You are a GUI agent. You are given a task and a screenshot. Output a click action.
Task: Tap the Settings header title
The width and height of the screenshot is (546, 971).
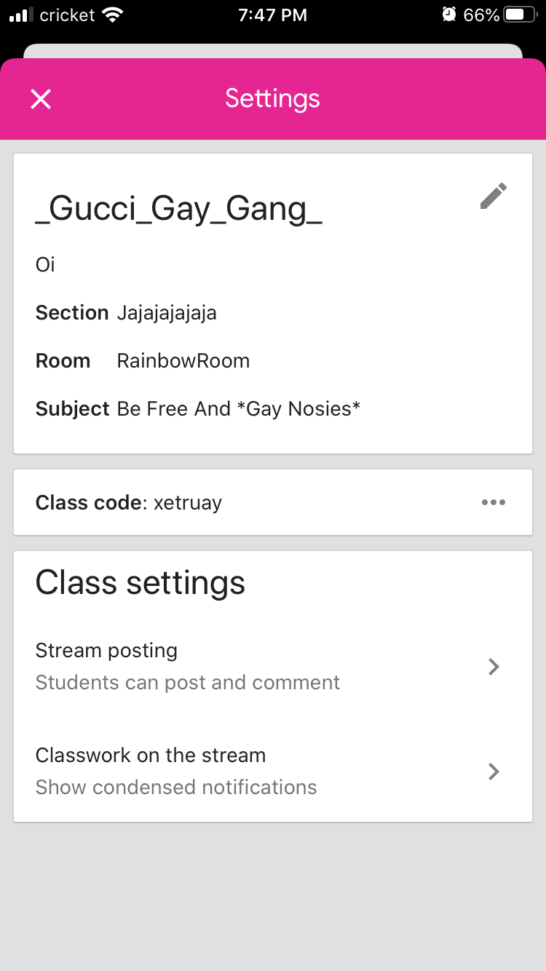point(272,98)
